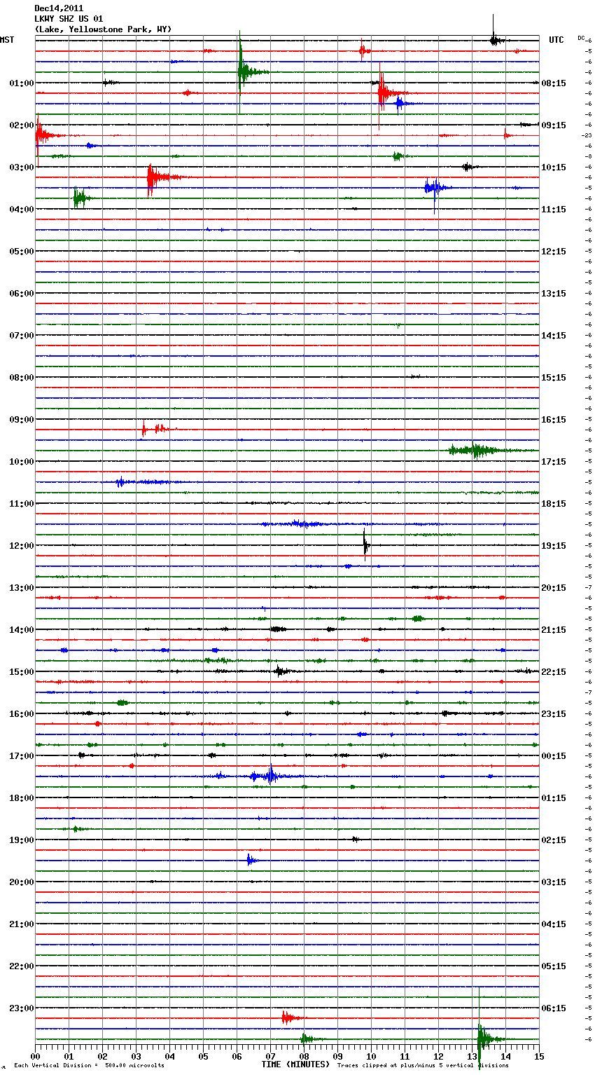The image size is (595, 1075).
Task: Select the station code LKWY SHZ US 01
Action: (x=69, y=19)
